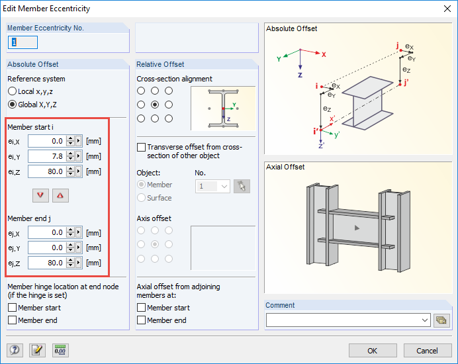Viewport: 458px width, 364px height.
Task: Select middle-right cross-section alignment point
Action: 169,105
